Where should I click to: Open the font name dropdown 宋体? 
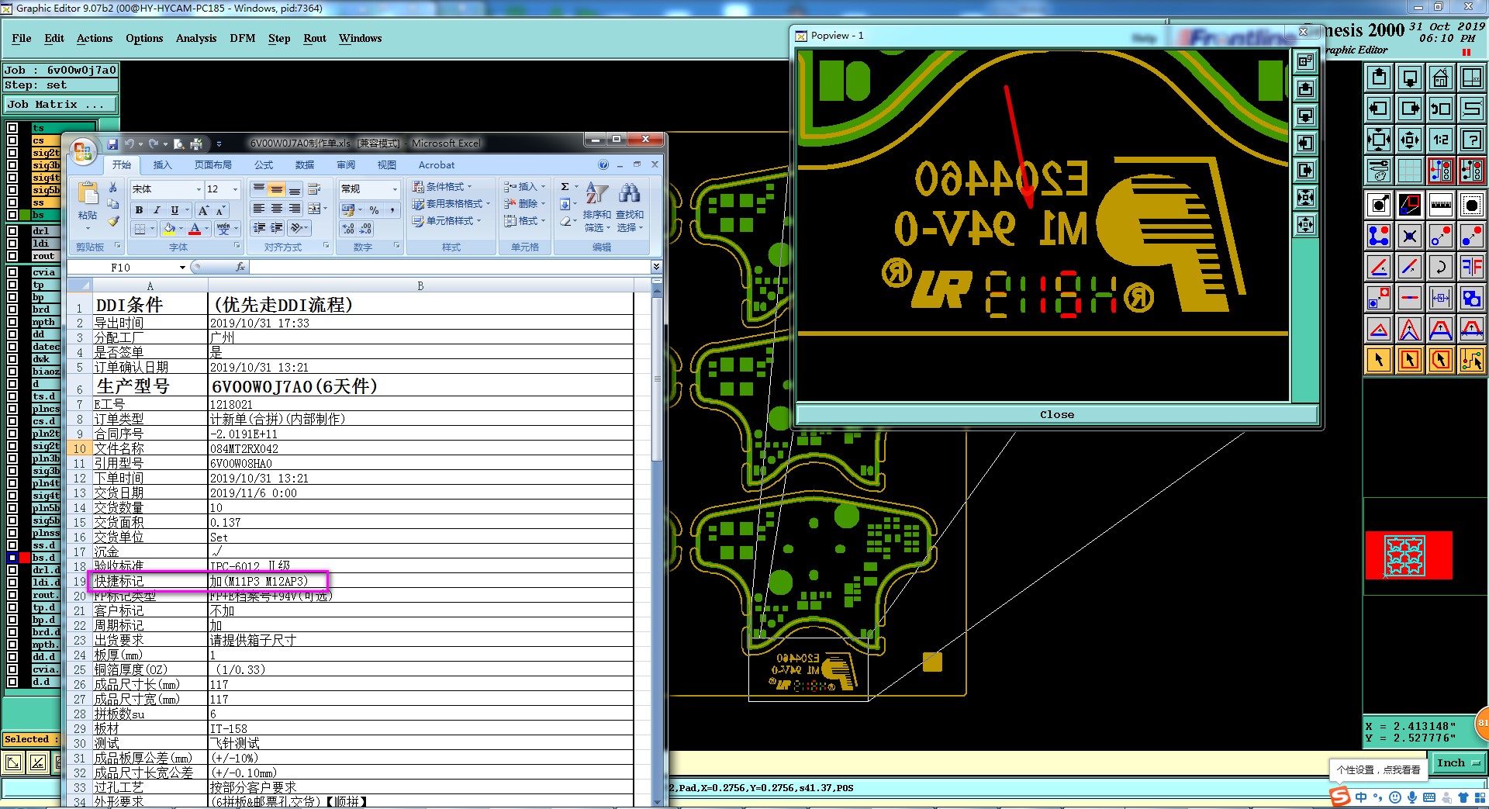(199, 189)
